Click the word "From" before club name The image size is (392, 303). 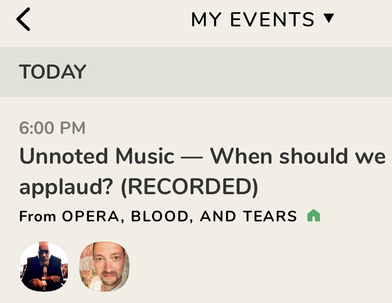pos(38,216)
